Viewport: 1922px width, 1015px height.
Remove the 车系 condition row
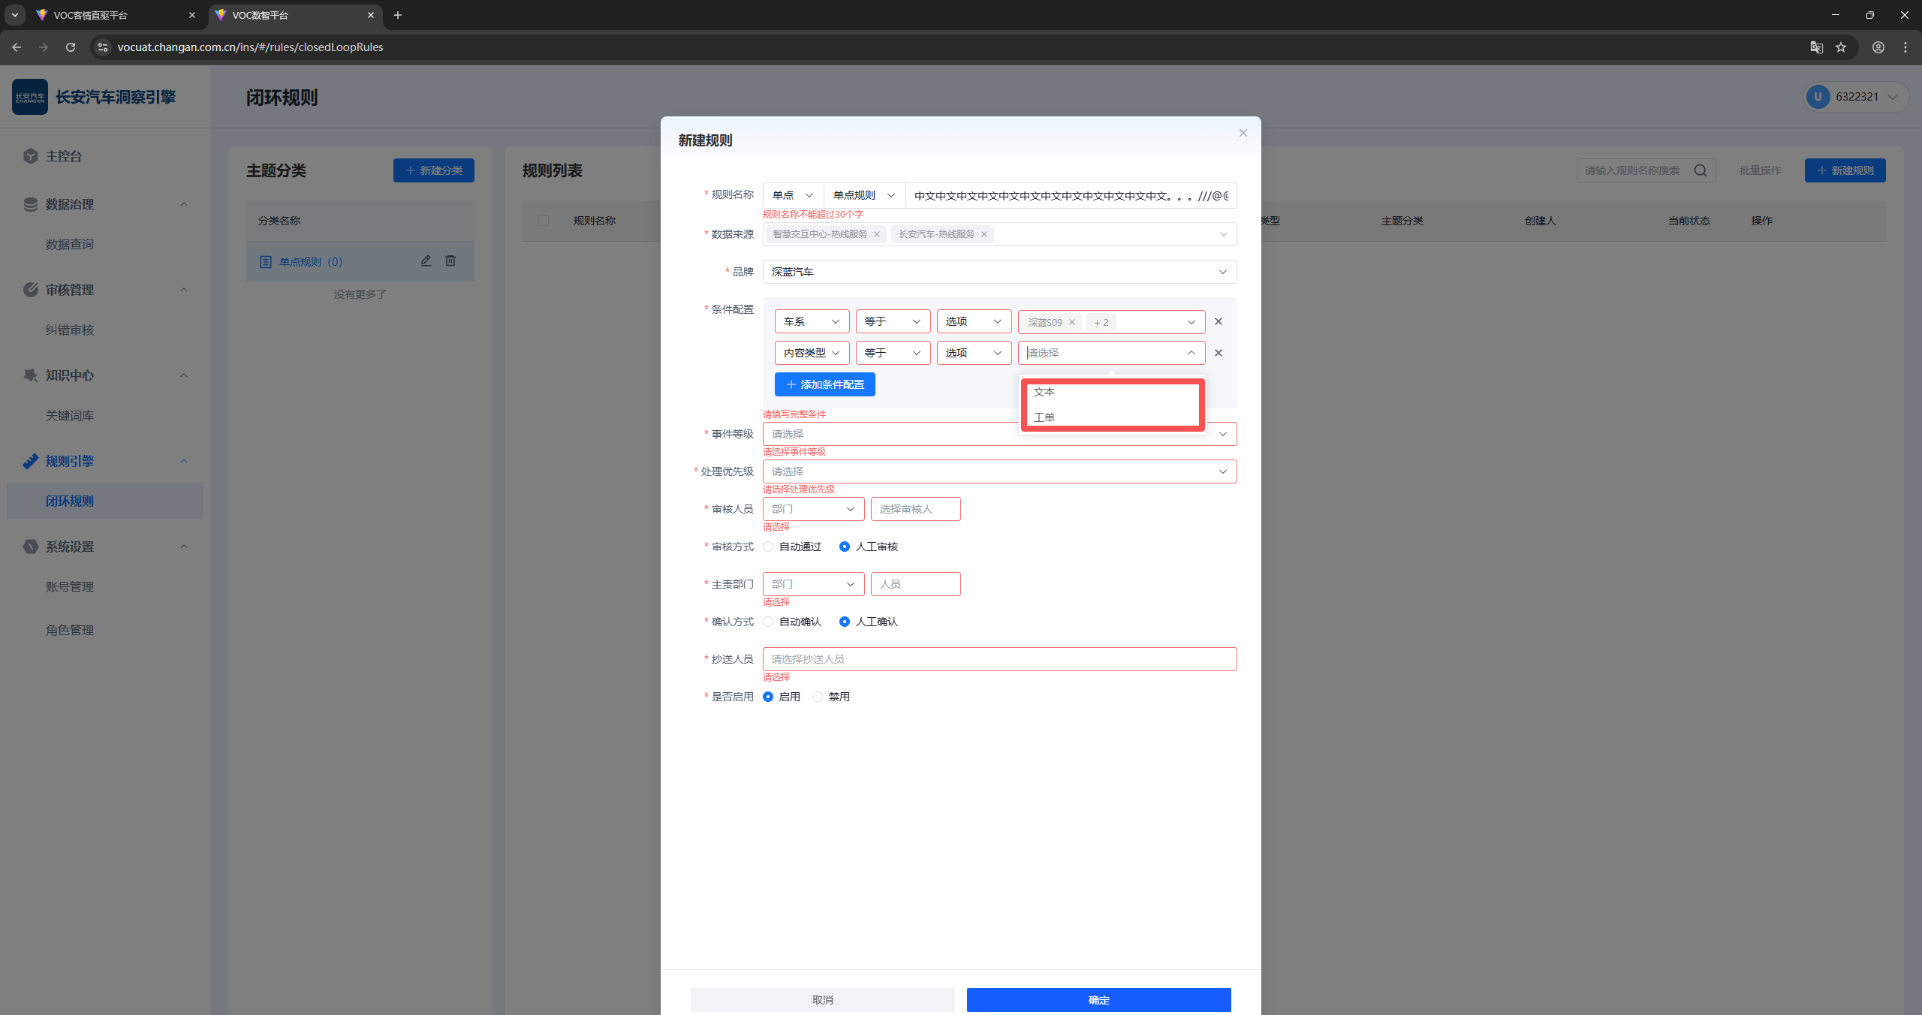coord(1218,321)
